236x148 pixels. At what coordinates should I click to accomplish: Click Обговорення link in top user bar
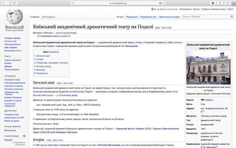185,9
